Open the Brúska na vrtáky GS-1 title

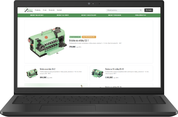pos(79,40)
